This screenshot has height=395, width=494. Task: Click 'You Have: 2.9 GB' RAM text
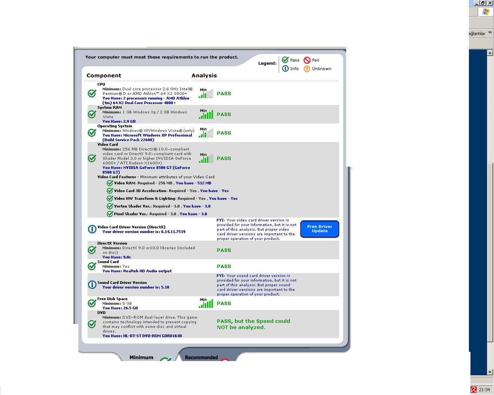click(x=119, y=121)
